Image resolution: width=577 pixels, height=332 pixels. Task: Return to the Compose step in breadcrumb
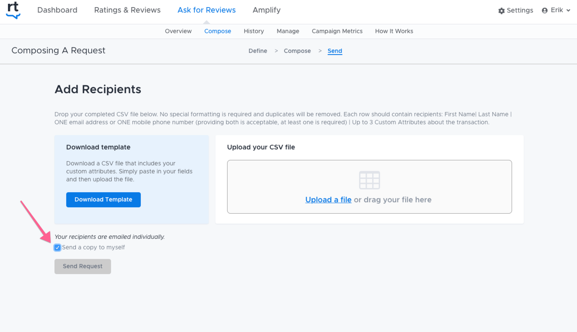(x=298, y=51)
